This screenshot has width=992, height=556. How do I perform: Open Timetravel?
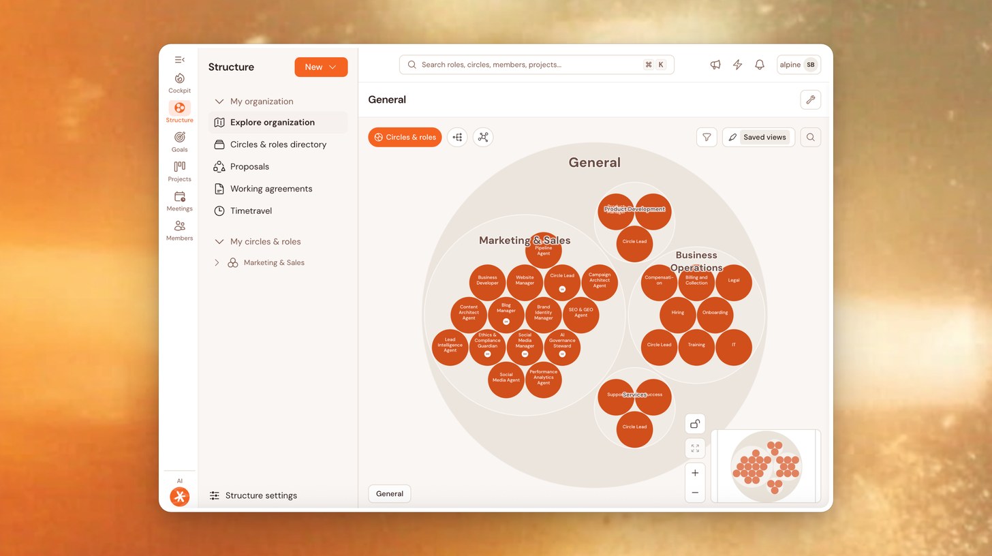click(278, 211)
